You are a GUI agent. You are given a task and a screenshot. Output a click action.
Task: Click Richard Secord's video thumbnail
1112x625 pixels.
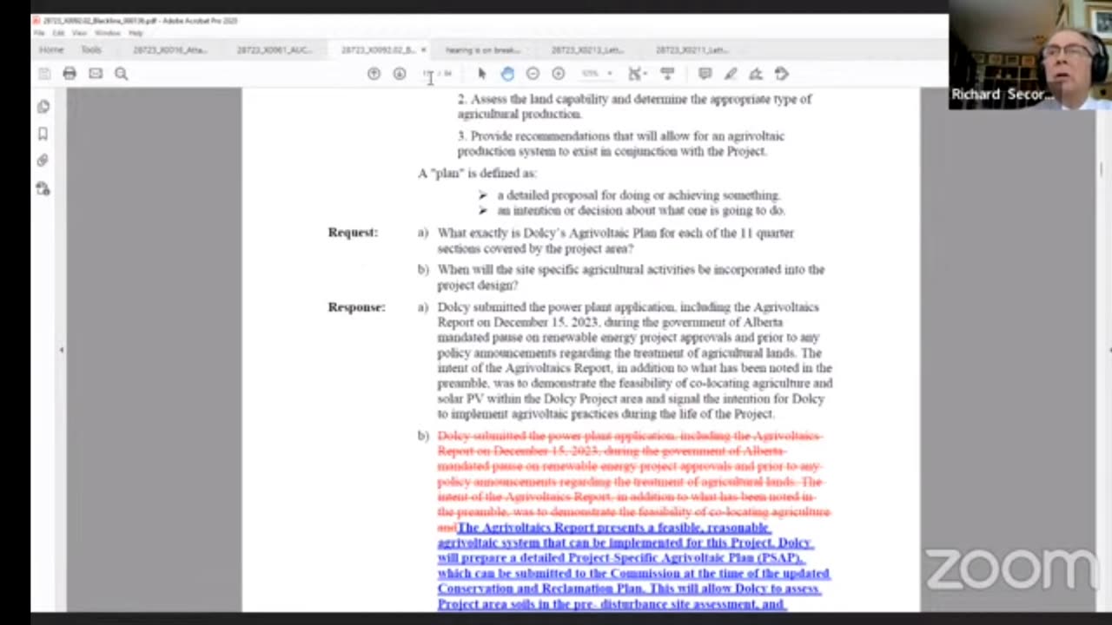pyautogui.click(x=1030, y=55)
